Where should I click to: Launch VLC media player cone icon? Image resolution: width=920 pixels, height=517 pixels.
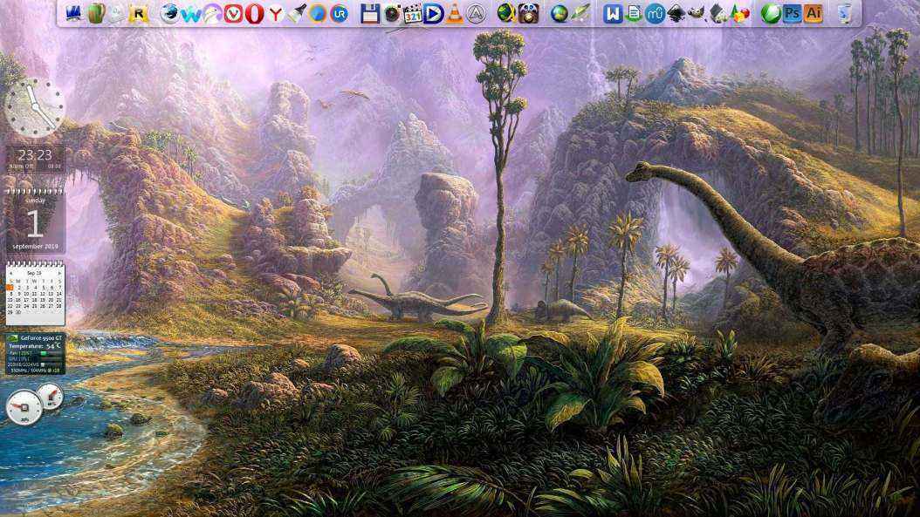454,13
